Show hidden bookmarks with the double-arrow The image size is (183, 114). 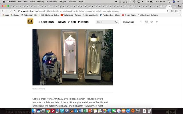[181, 15]
